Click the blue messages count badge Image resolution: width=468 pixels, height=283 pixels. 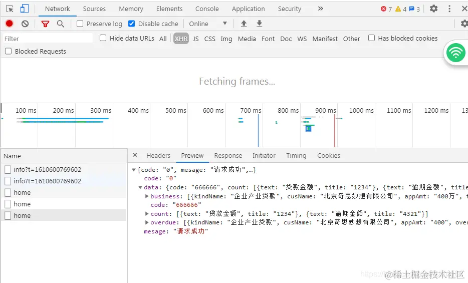(x=414, y=9)
